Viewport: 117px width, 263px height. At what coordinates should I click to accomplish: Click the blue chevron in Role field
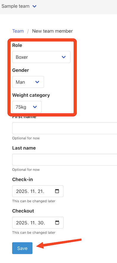tap(64, 57)
